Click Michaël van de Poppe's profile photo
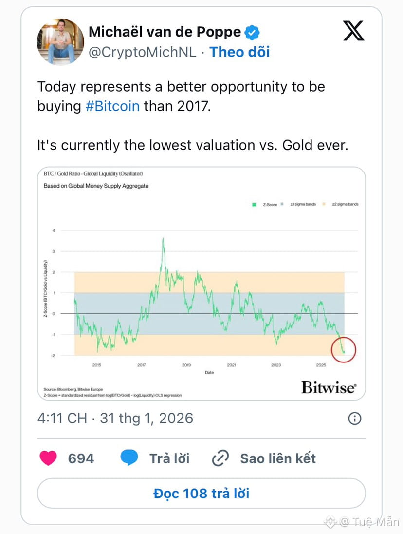Viewport: 403px width, 534px height. click(x=60, y=42)
